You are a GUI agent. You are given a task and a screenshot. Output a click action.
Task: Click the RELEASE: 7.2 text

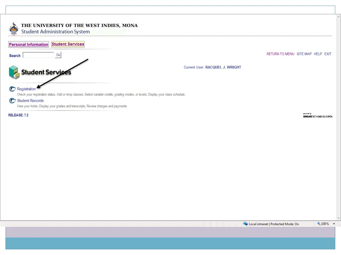point(18,115)
